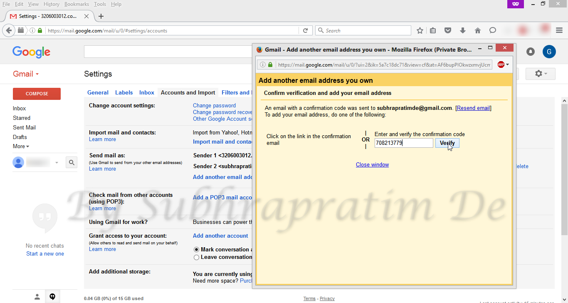
Task: Switch to the General settings tab
Action: click(x=98, y=93)
